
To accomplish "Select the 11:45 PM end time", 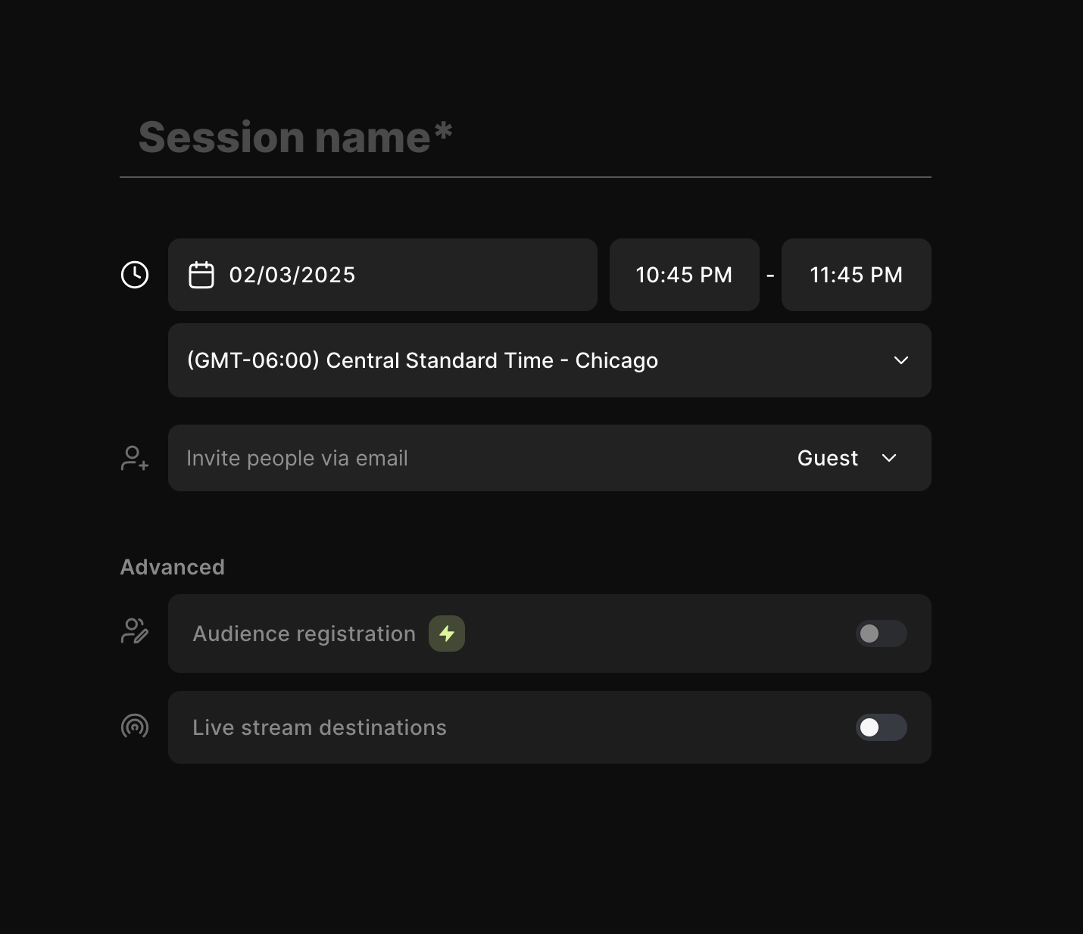I will [x=857, y=275].
